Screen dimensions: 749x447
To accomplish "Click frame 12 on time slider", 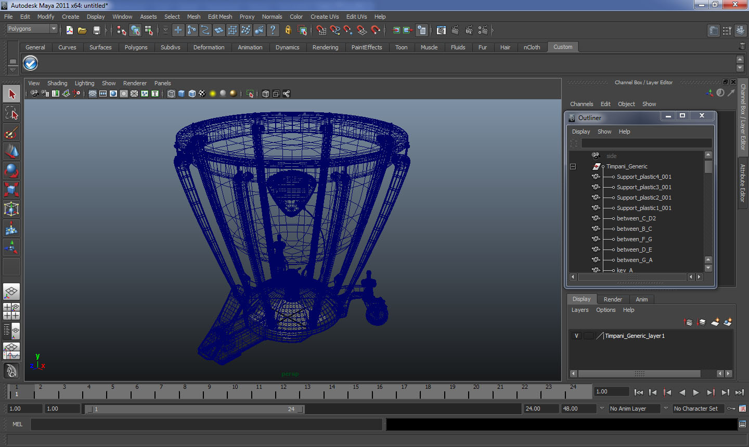I will (x=283, y=391).
